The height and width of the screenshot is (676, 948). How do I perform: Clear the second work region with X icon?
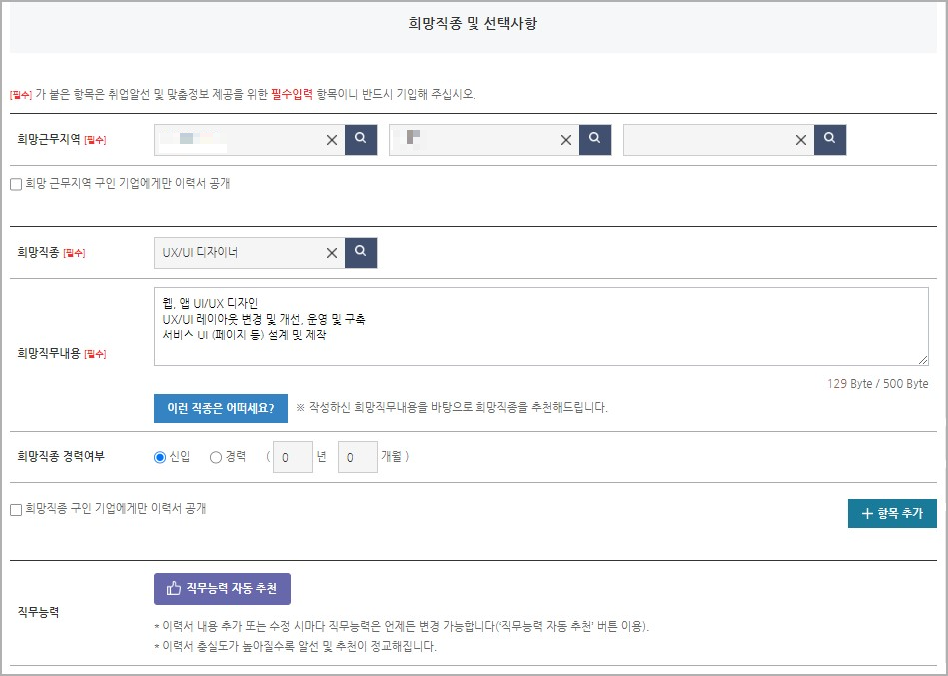coord(566,140)
